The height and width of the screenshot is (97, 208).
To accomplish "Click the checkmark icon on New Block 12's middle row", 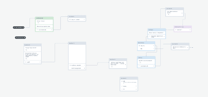I will (122, 86).
